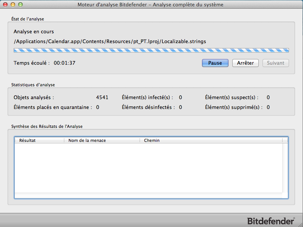Image resolution: width=303 pixels, height=227 pixels.
Task: Click the disabled Suivant button
Action: [x=275, y=63]
